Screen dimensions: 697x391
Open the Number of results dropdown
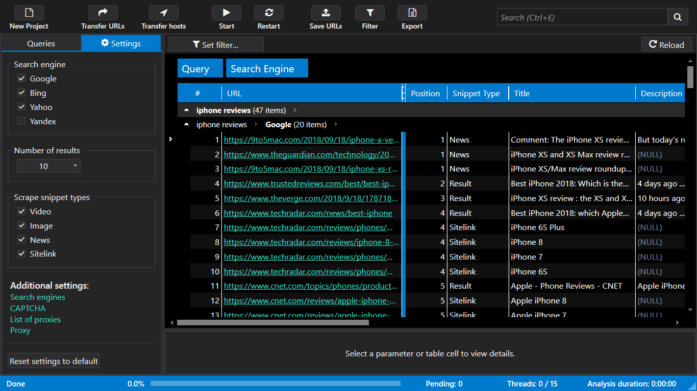[48, 166]
